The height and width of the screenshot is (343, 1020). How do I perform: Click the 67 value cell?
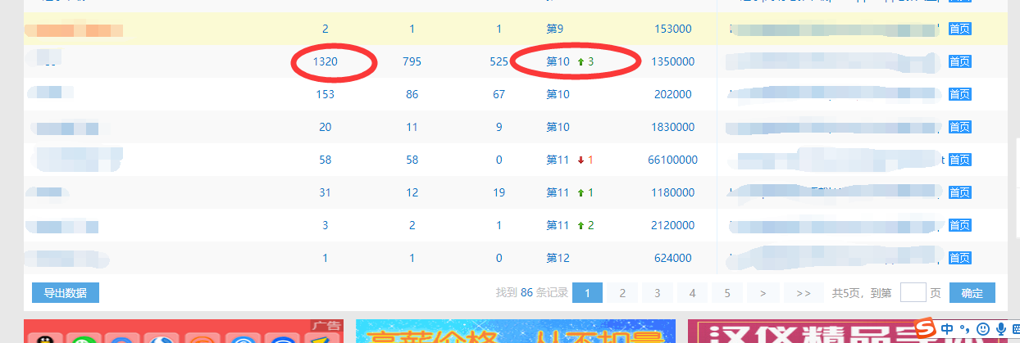point(499,94)
